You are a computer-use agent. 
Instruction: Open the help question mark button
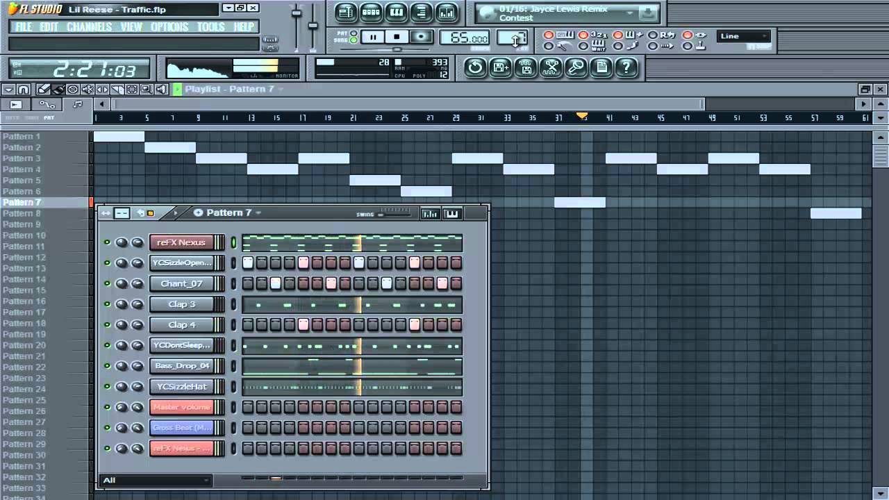626,67
